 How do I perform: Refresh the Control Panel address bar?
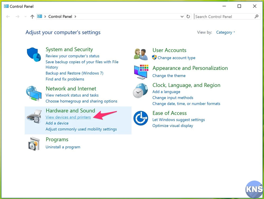coord(188,16)
